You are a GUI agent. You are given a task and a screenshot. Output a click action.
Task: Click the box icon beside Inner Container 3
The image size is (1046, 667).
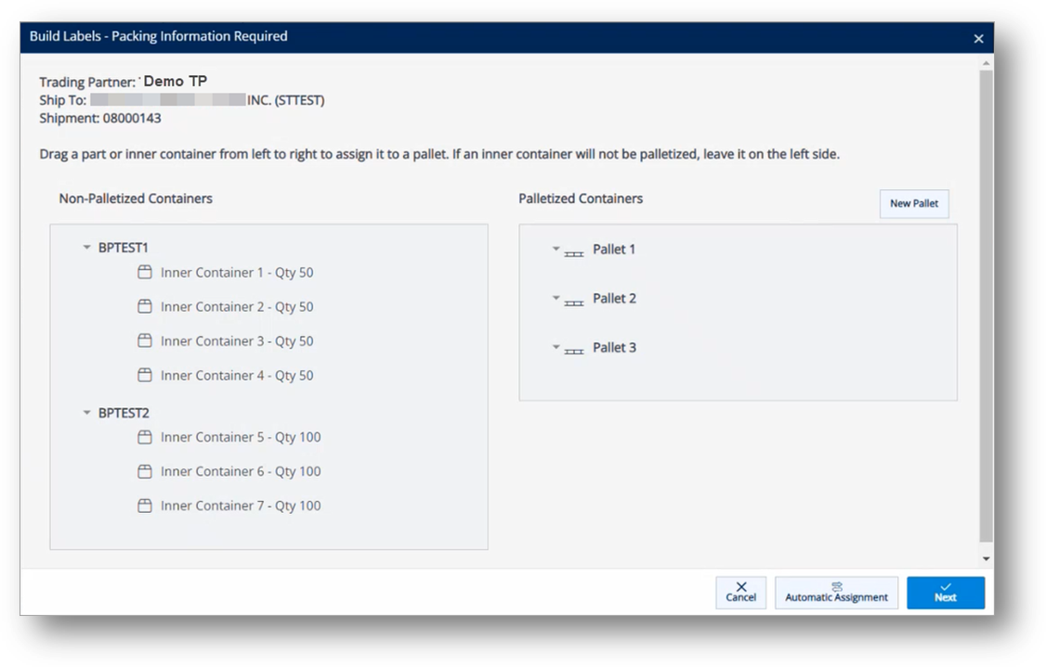(x=146, y=340)
